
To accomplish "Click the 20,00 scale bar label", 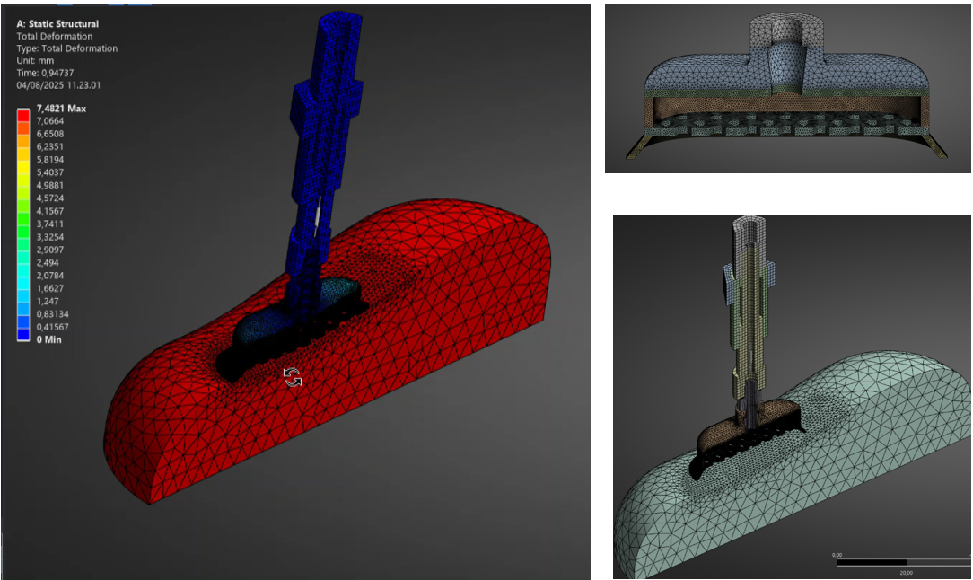I will 906,572.
